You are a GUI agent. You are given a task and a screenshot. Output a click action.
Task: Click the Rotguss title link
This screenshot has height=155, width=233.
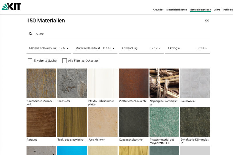coord(32,140)
